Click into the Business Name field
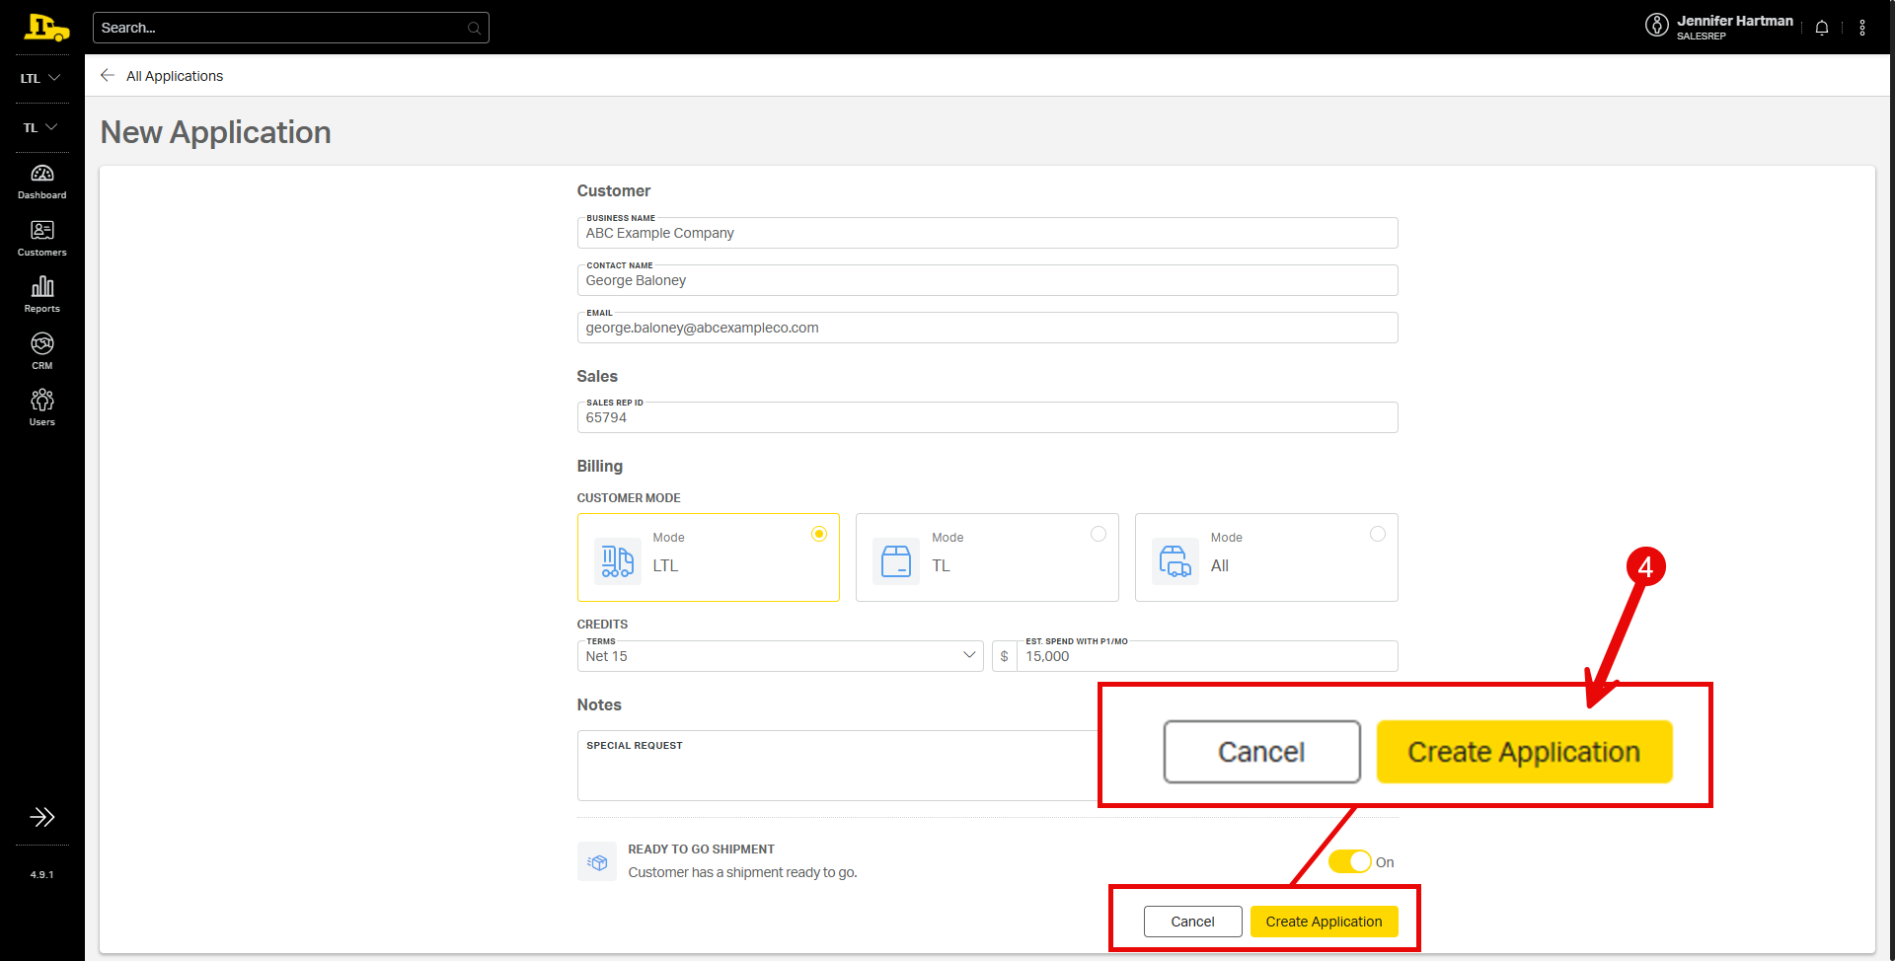The width and height of the screenshot is (1895, 961). coord(987,234)
